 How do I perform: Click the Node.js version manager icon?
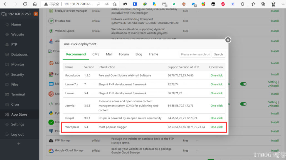[51, 11]
